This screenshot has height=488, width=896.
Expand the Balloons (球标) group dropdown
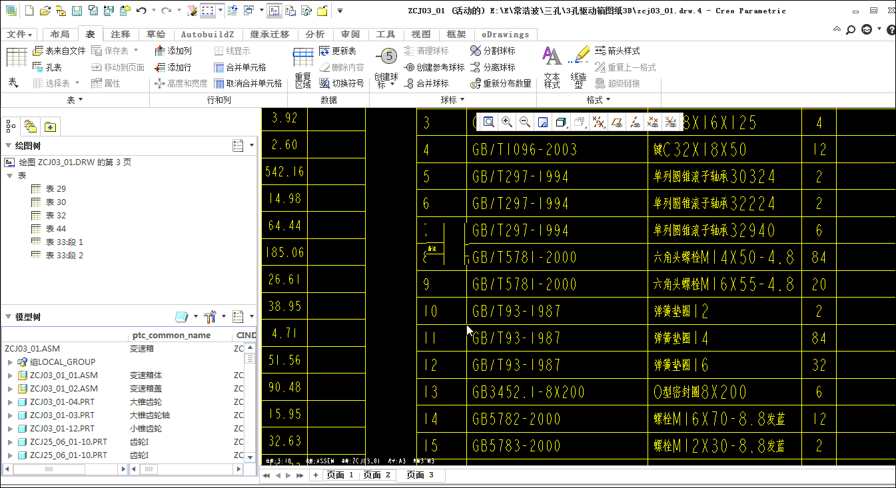452,100
